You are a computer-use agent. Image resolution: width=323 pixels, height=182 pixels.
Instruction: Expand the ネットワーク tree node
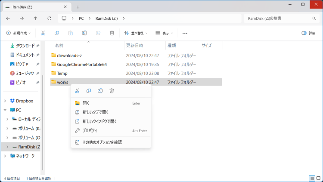5,156
